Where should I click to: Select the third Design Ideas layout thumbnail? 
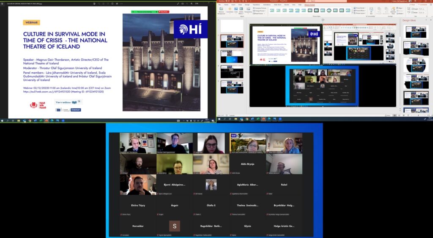click(x=416, y=65)
